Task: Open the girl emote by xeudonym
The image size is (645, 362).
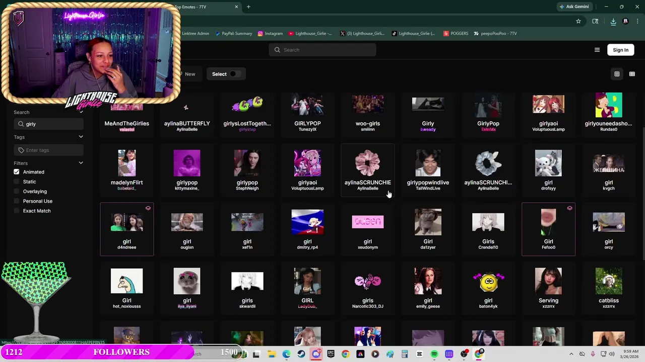Action: [368, 229]
